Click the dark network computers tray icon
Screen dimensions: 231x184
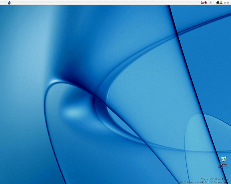pos(217,3)
